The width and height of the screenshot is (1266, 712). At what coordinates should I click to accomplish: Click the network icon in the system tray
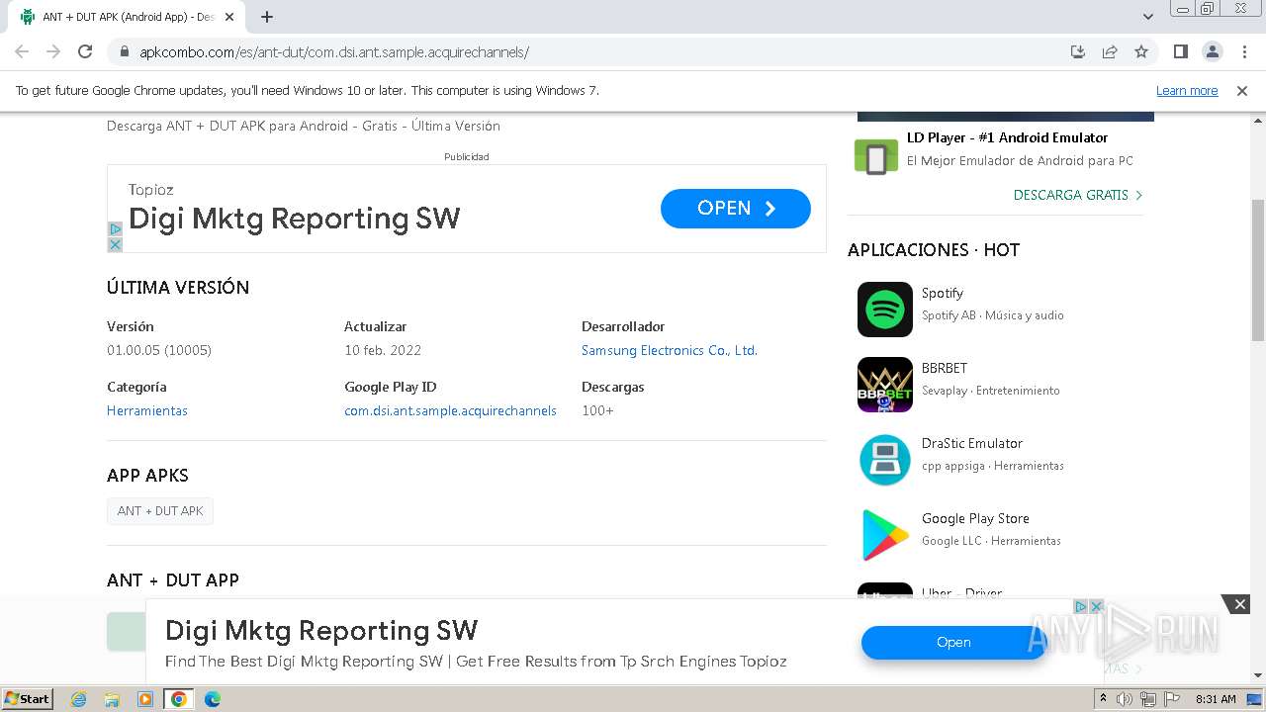[1147, 699]
